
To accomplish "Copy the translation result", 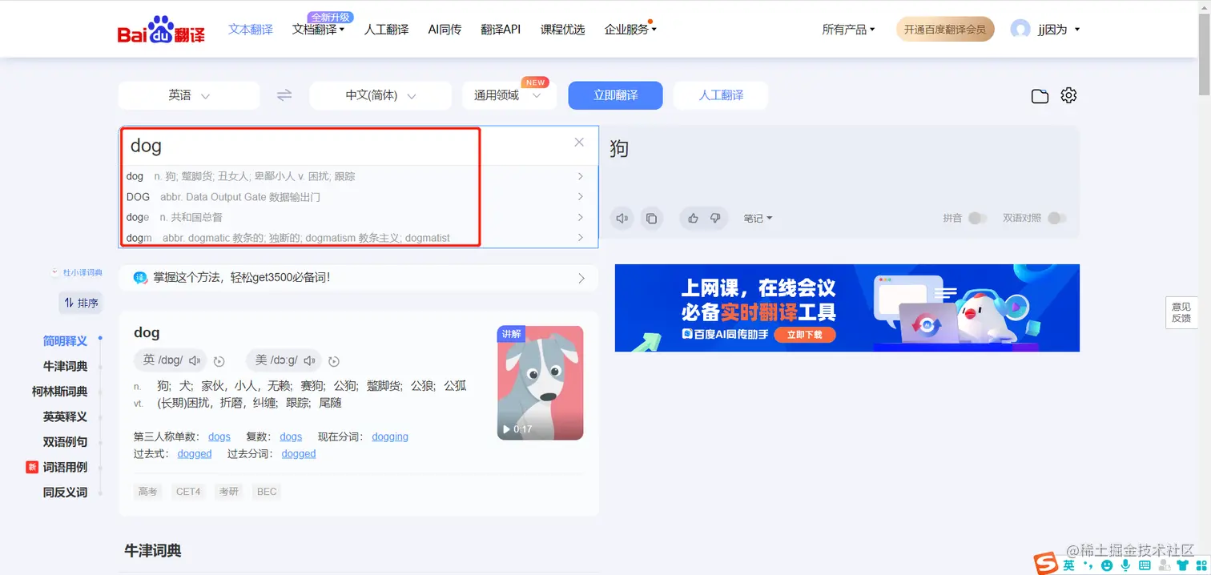I will click(x=651, y=218).
